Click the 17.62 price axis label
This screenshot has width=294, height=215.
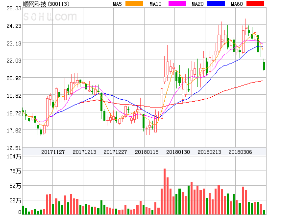(x=14, y=130)
